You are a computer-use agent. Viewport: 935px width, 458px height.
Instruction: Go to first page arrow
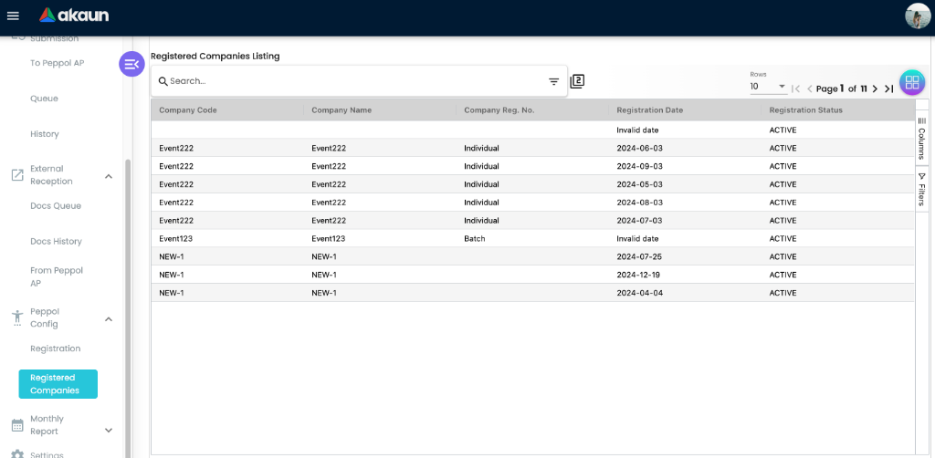795,88
